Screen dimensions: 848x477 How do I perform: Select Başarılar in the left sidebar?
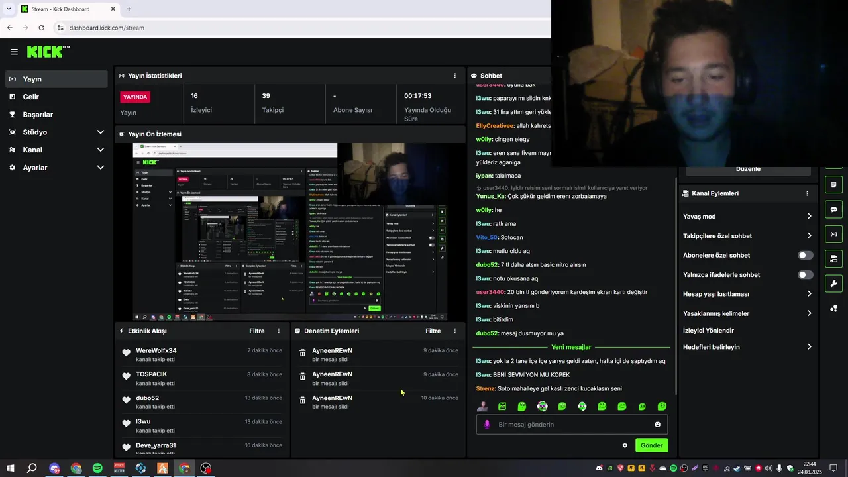(x=57, y=115)
